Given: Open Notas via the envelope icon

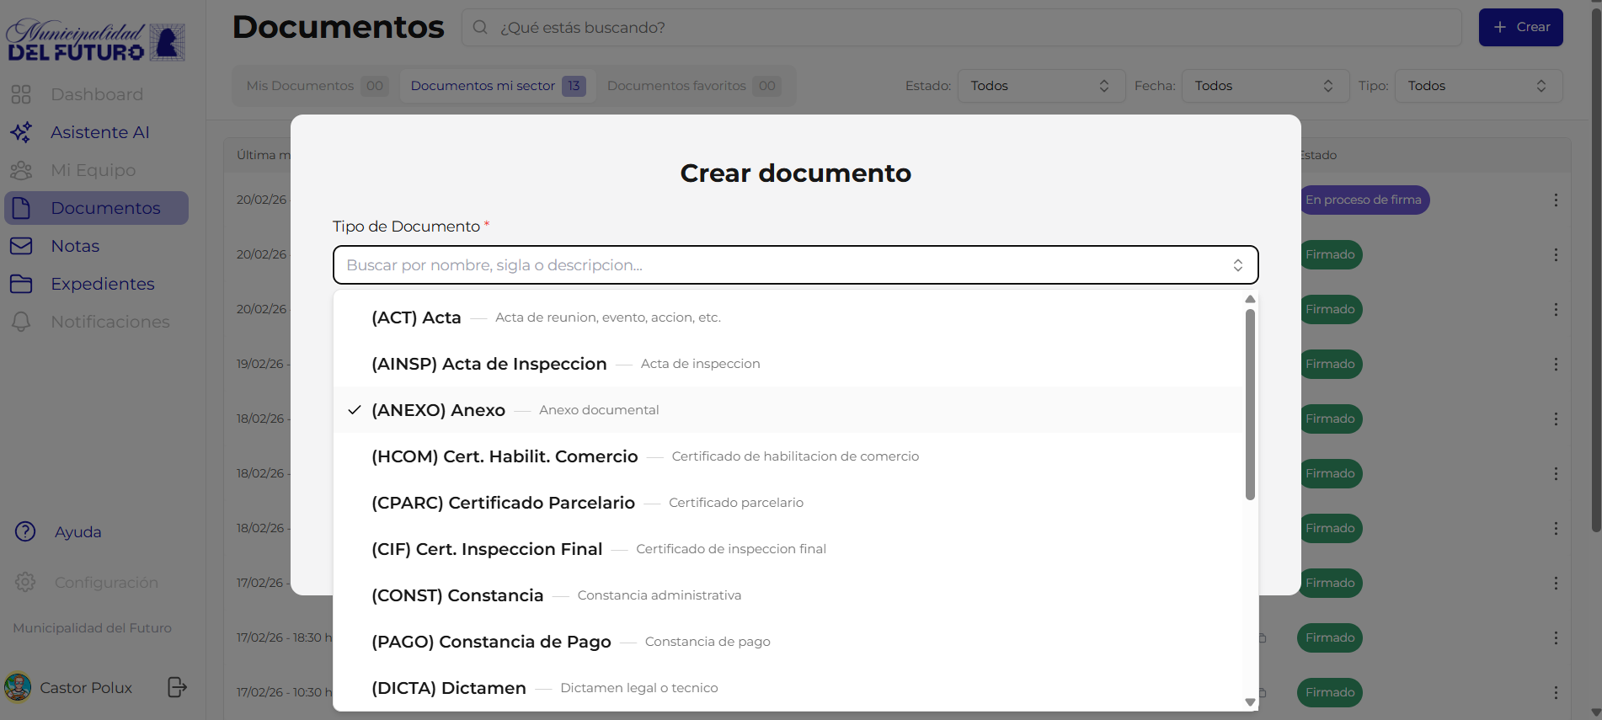Looking at the screenshot, I should click(x=21, y=246).
